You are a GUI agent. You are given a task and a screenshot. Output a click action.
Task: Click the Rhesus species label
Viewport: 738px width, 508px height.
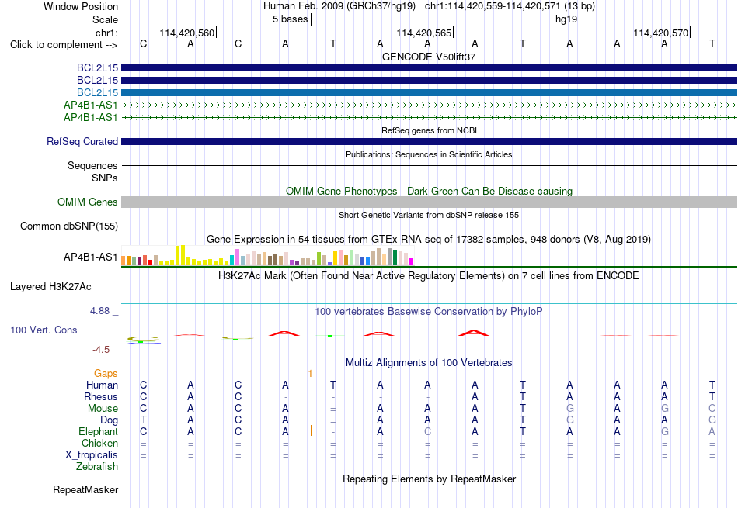point(101,397)
